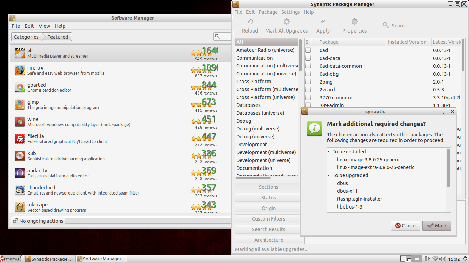Open the Settings menu in Synaptic
The image size is (469, 263).
290,12
